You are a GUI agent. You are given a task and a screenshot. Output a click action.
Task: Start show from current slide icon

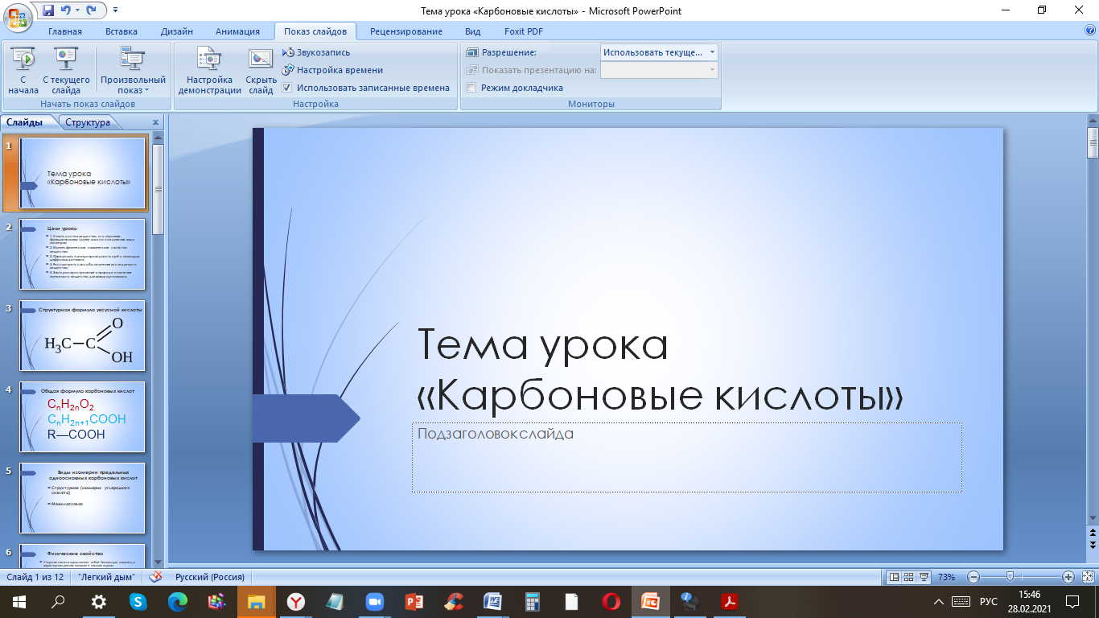(x=66, y=59)
